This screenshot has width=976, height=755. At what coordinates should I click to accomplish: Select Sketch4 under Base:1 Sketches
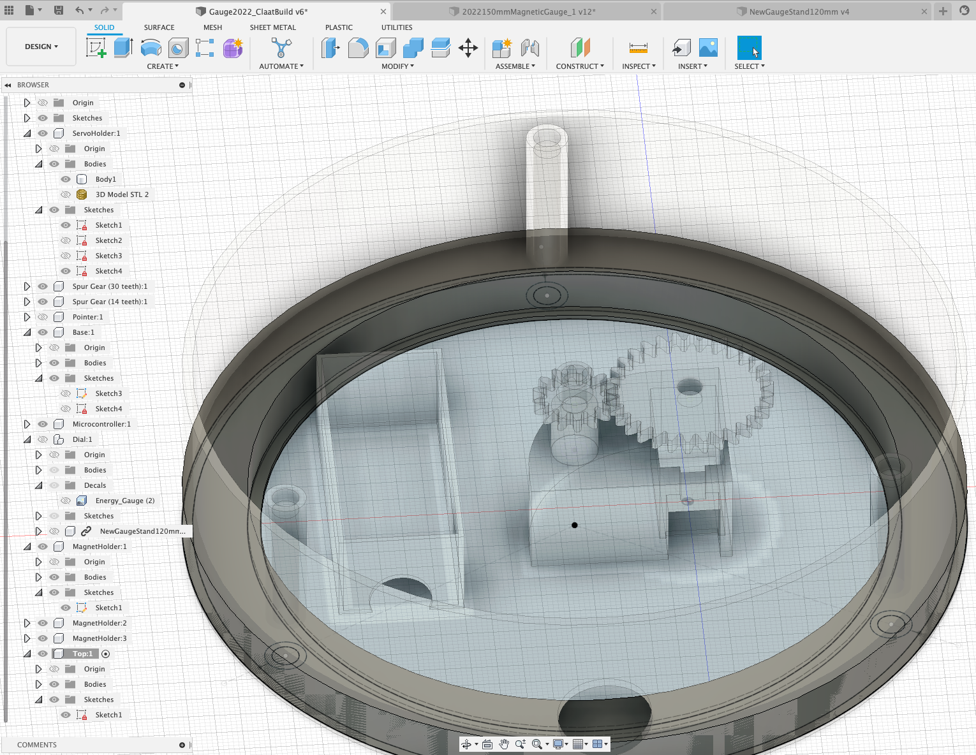(x=108, y=409)
